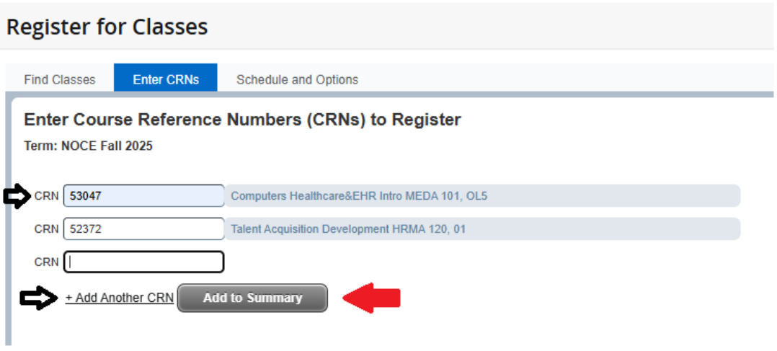Image resolution: width=777 pixels, height=351 pixels.
Task: Select the Enter CRNs tab
Action: pyautogui.click(x=166, y=79)
